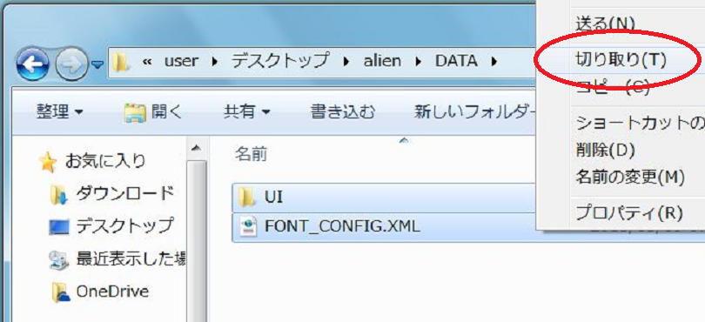Screen dimensions: 705x322
Task: Expand arrow after alien breadcrumb
Action: coord(419,62)
